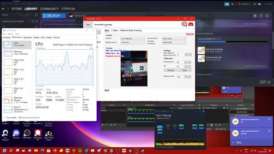Open Driver4VR help speech bubble icon
The height and width of the screenshot is (154, 274).
184,24
